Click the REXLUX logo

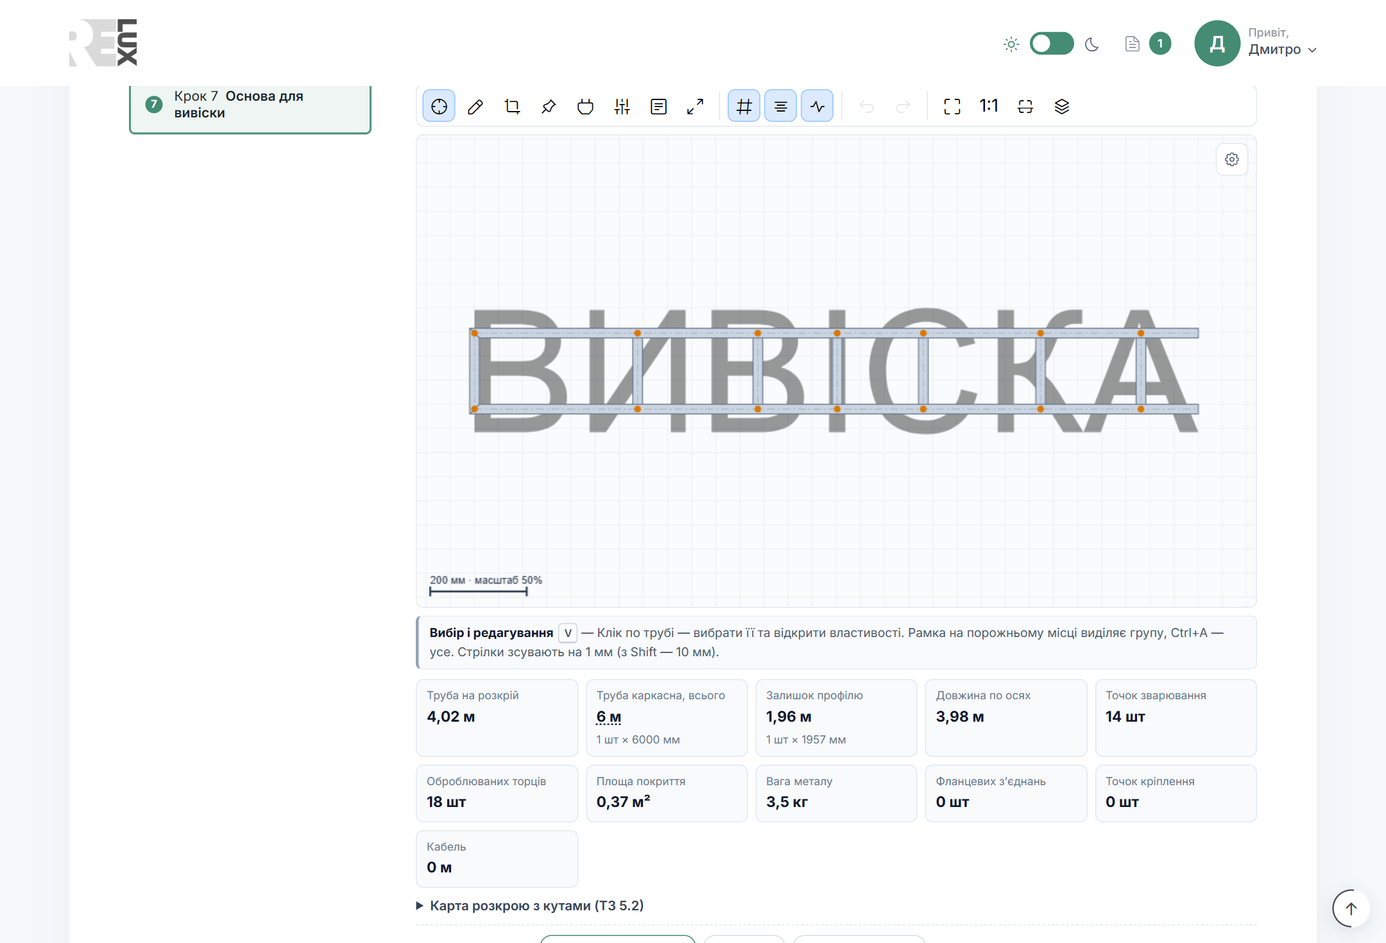(103, 42)
